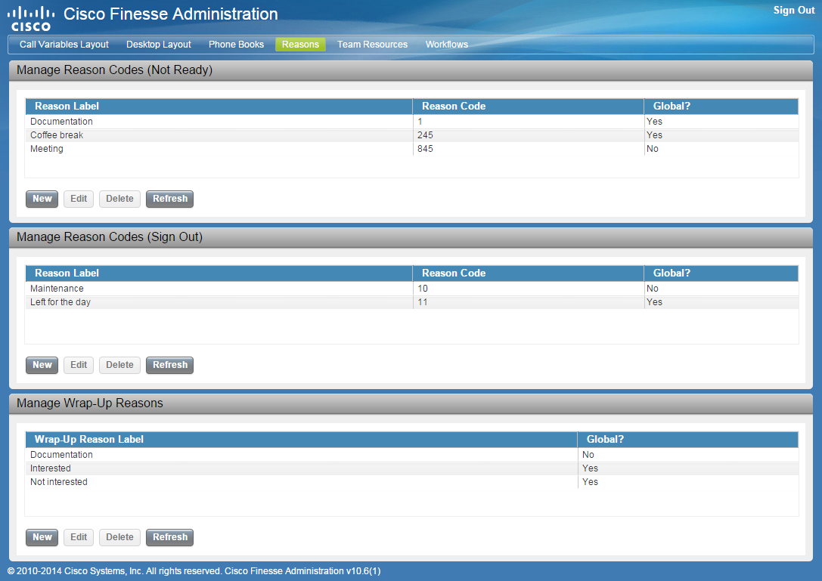Create New Sign Out reason code

click(42, 365)
